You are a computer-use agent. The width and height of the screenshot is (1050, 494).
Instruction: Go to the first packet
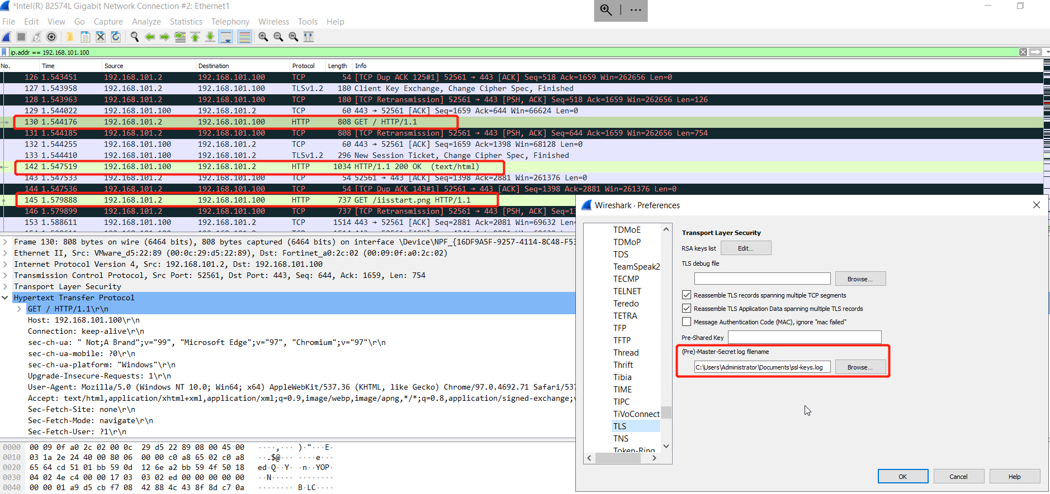tap(195, 37)
